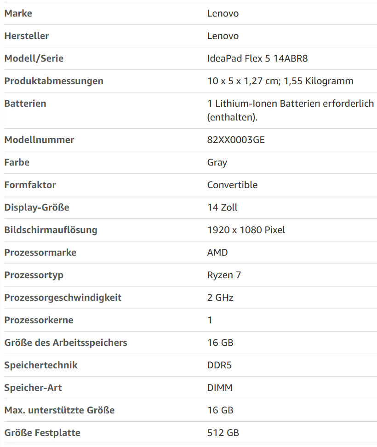Viewport: 377px width, 447px height.
Task: Click the Farbe value Gray
Action: coord(217,162)
